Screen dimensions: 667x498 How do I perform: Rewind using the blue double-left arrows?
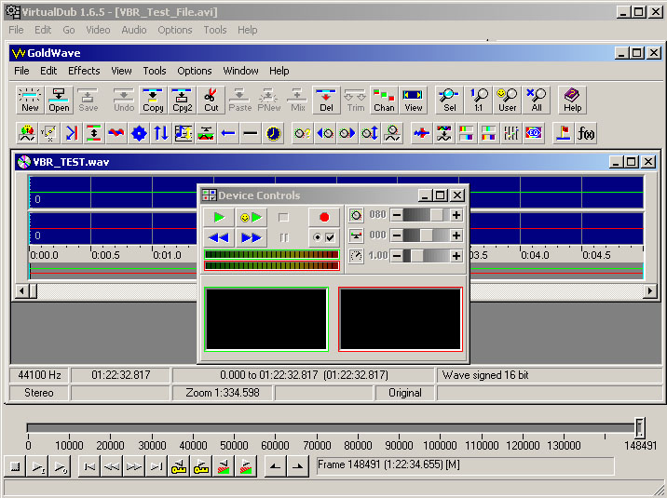tap(219, 237)
